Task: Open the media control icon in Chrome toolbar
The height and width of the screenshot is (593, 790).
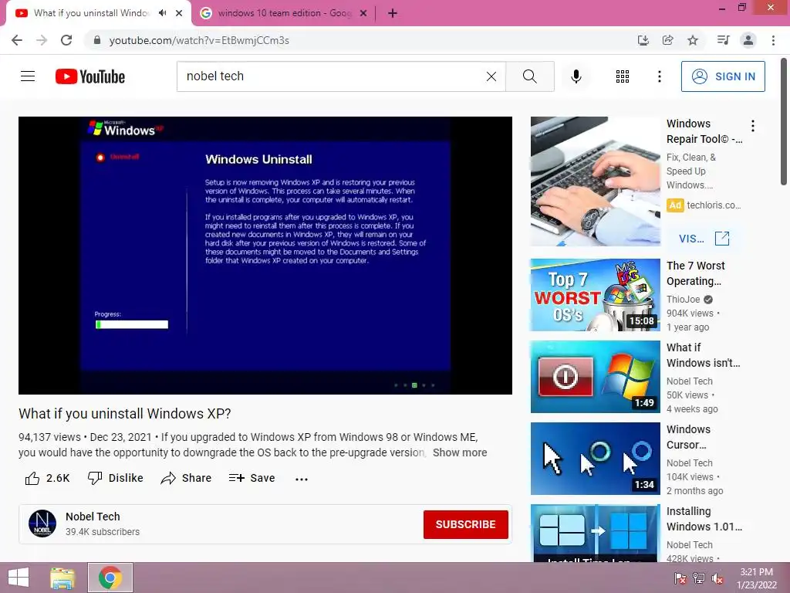Action: pyautogui.click(x=723, y=40)
